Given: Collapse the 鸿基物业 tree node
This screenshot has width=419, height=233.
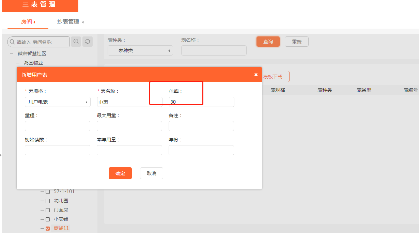Looking at the screenshot, I should point(18,63).
